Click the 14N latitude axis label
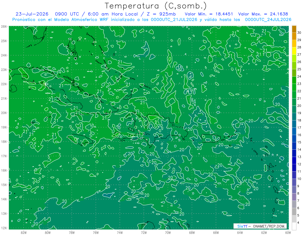The image size is (306, 236). point(4,199)
